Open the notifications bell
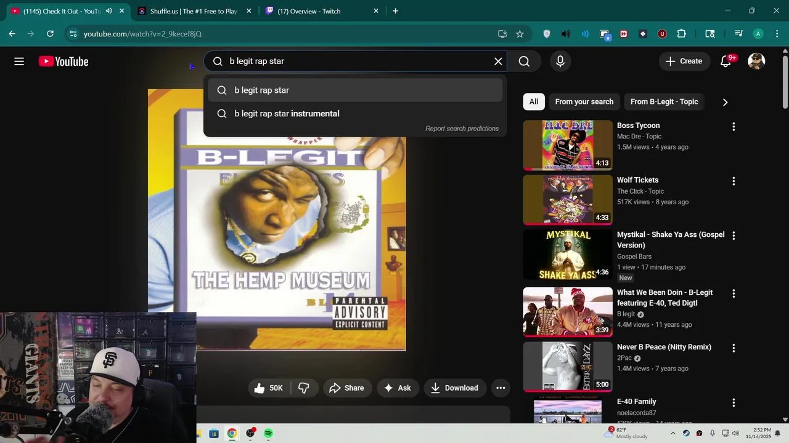 [x=726, y=62]
